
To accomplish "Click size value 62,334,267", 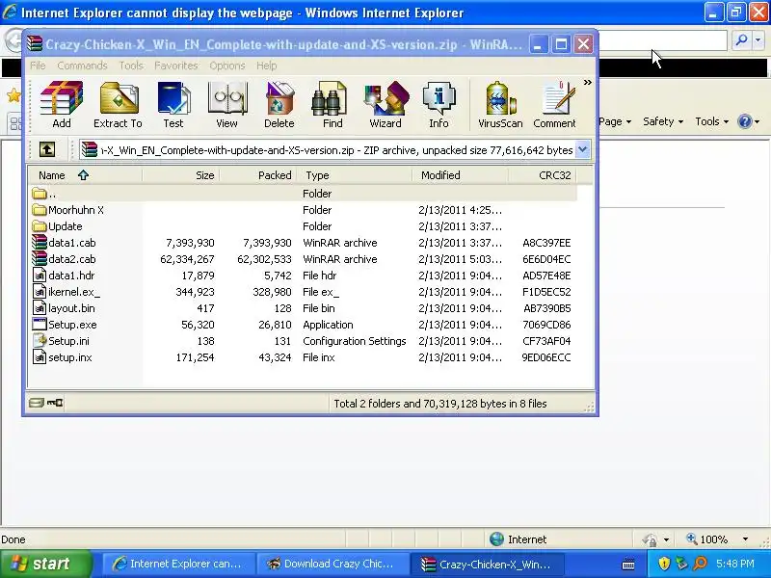I will pos(187,259).
